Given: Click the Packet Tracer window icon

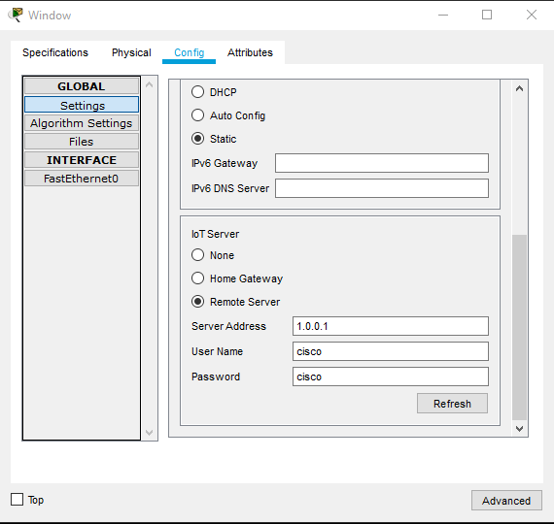Looking at the screenshot, I should pos(16,15).
